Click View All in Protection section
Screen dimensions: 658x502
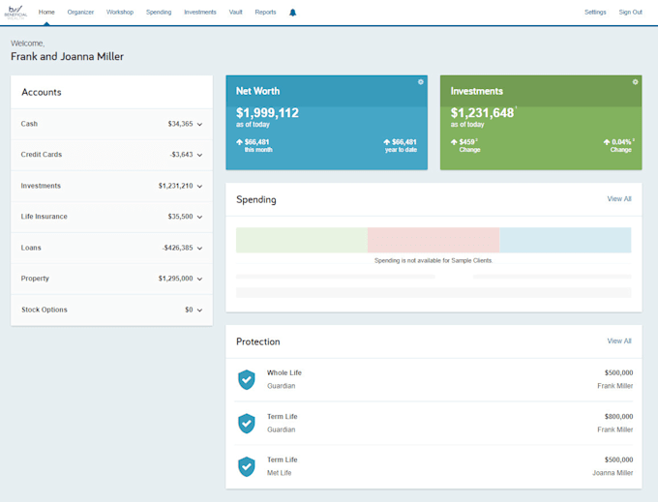pos(618,341)
